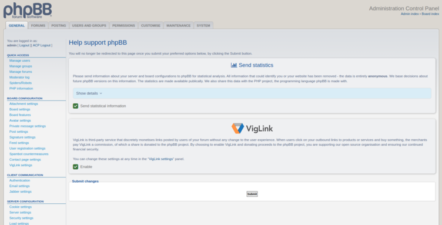Expand the Show details section
Screen dimensions: 442x225
(252, 93)
